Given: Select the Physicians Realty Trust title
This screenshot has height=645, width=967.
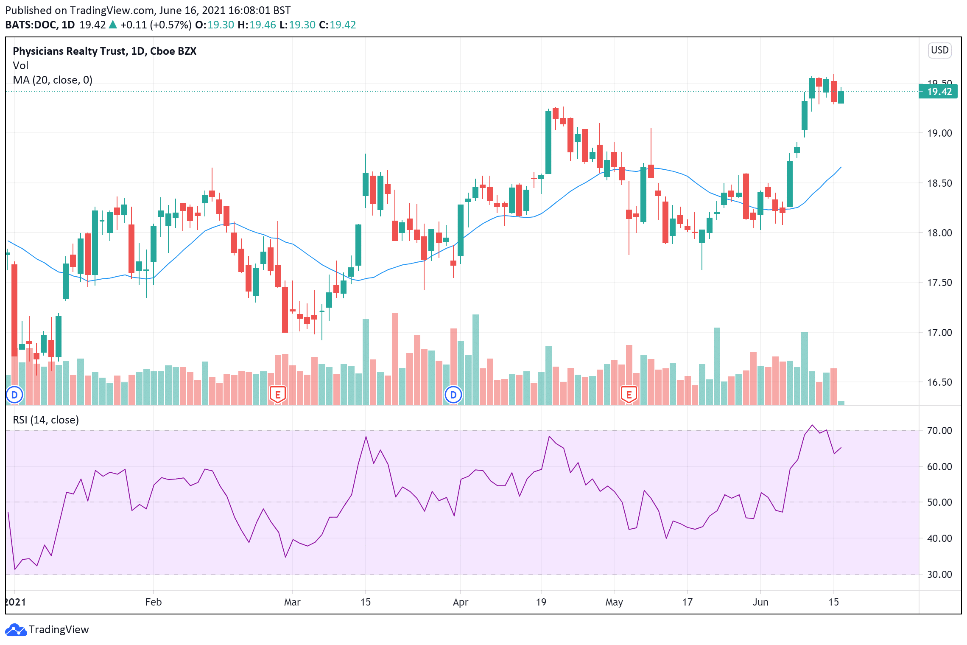Looking at the screenshot, I should (105, 51).
